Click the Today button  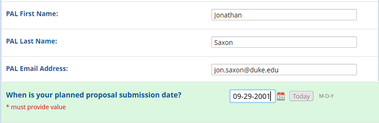point(301,96)
